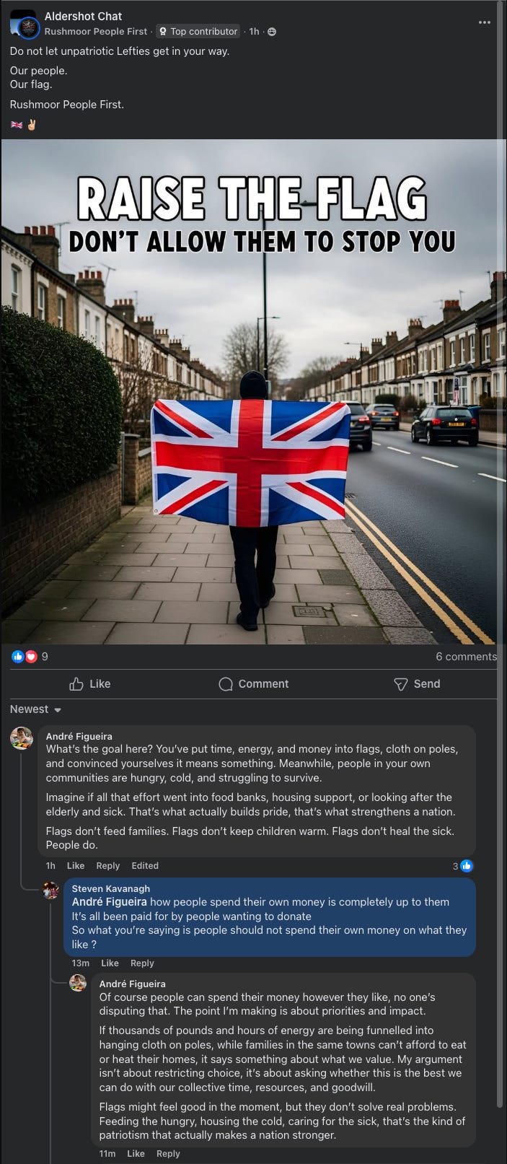This screenshot has height=1164, width=507.
Task: Open the three-dot post options menu
Action: click(x=485, y=22)
